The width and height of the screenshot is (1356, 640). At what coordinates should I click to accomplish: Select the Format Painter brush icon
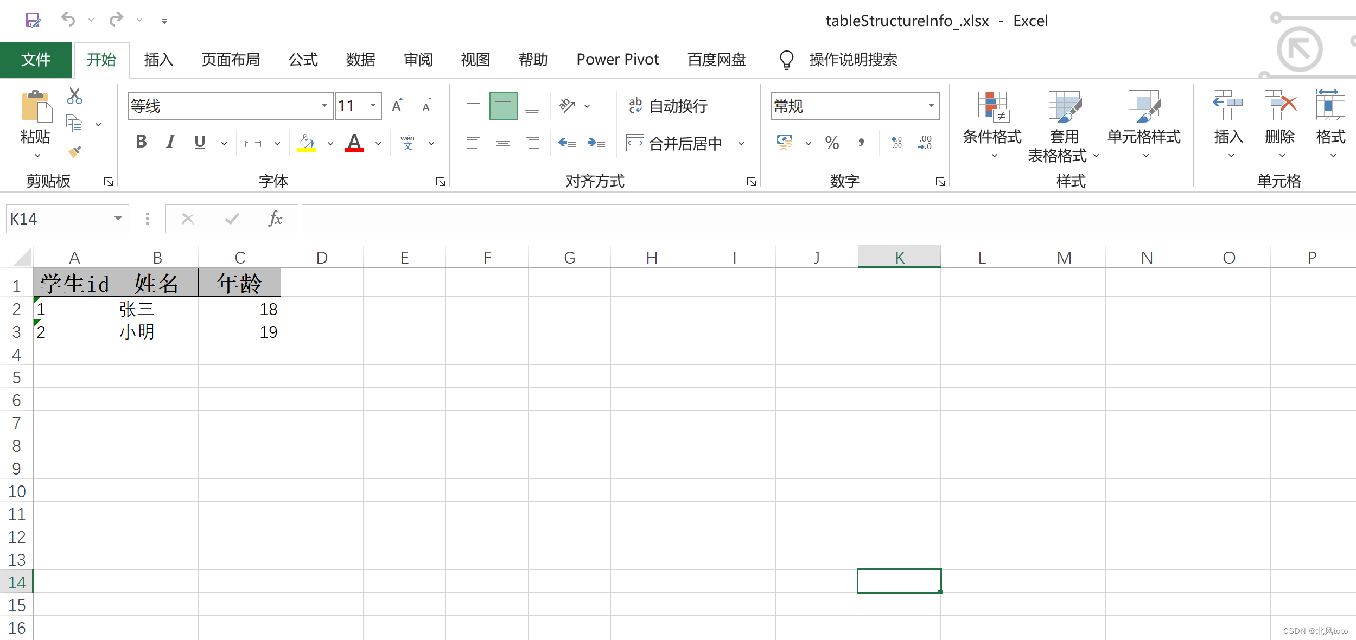[74, 151]
